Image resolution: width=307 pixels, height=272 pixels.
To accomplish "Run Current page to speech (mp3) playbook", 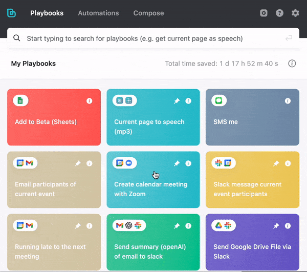I will pyautogui.click(x=153, y=117).
